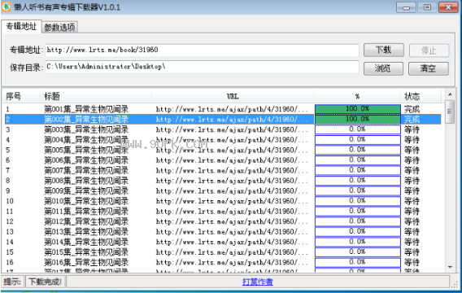The image size is (462, 293).
Task: Click the URL cell in row 12
Action: click(232, 221)
